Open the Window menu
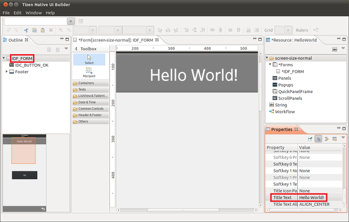The width and height of the screenshot is (349, 222). 34,13
